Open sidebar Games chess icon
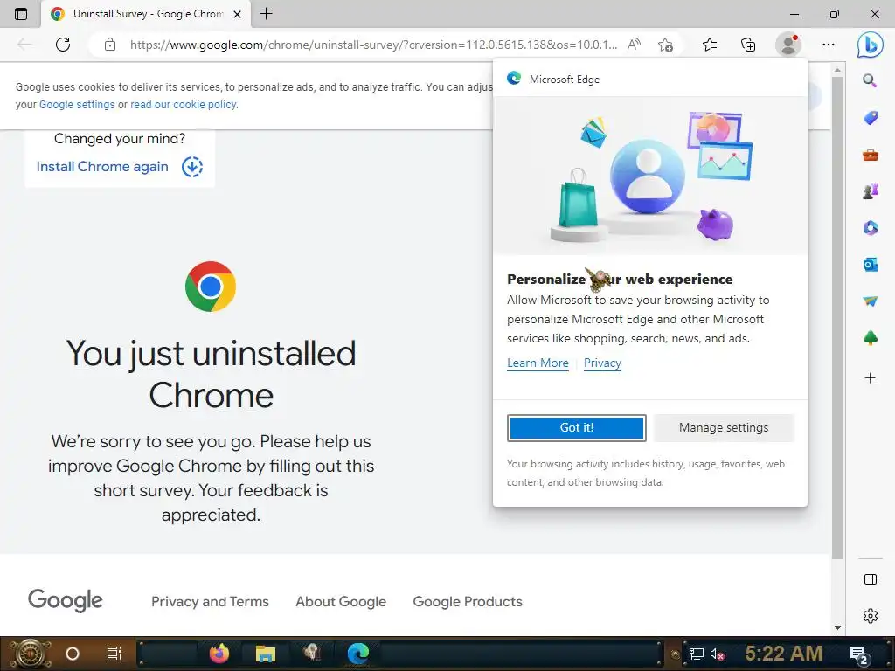The width and height of the screenshot is (895, 671). pos(870,191)
